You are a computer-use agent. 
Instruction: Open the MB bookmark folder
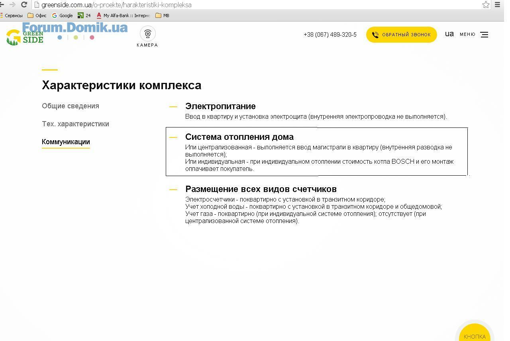click(x=163, y=16)
